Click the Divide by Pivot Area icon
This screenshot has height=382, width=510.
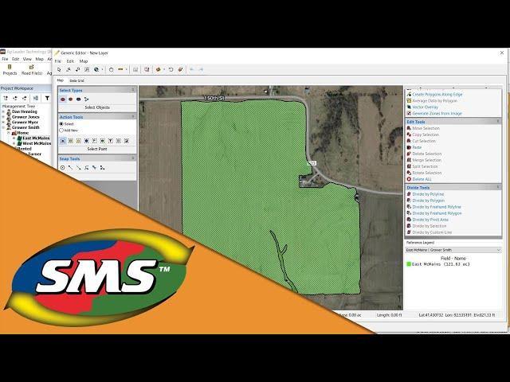(x=409, y=220)
